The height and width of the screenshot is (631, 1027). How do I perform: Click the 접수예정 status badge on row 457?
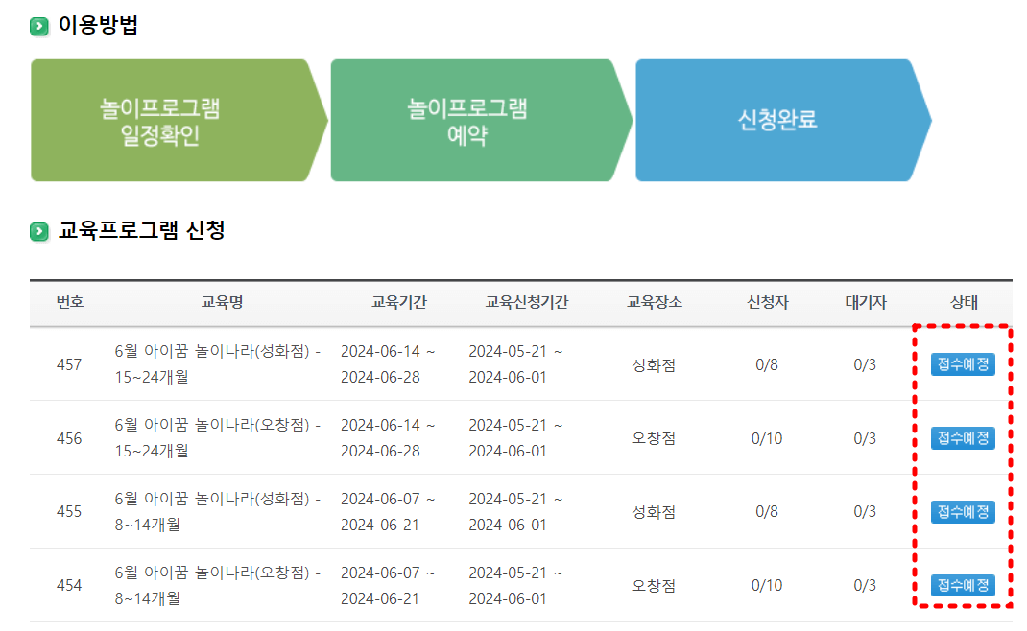coord(963,364)
